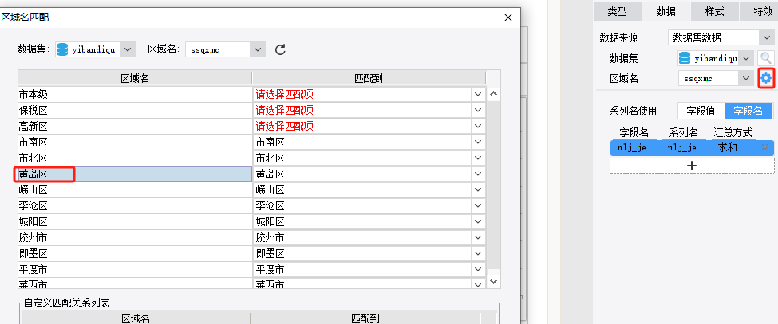Screen dimensions: 778x324
Task: Open match dropdown for 市本级 row
Action: [x=478, y=94]
